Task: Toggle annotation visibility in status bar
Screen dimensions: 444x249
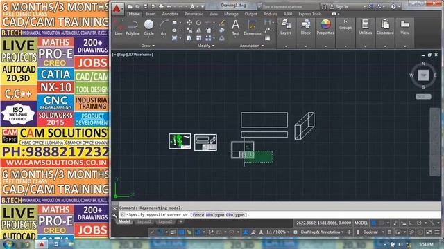Action: pyautogui.click(x=245, y=232)
